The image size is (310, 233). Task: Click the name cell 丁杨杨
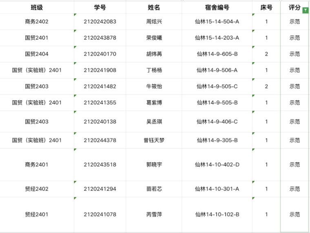pos(154,70)
